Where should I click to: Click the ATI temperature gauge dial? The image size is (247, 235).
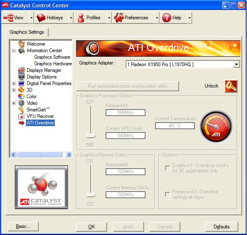point(216,127)
